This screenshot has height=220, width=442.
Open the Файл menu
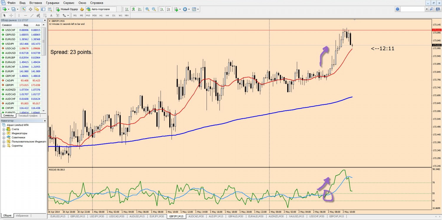tap(11, 3)
